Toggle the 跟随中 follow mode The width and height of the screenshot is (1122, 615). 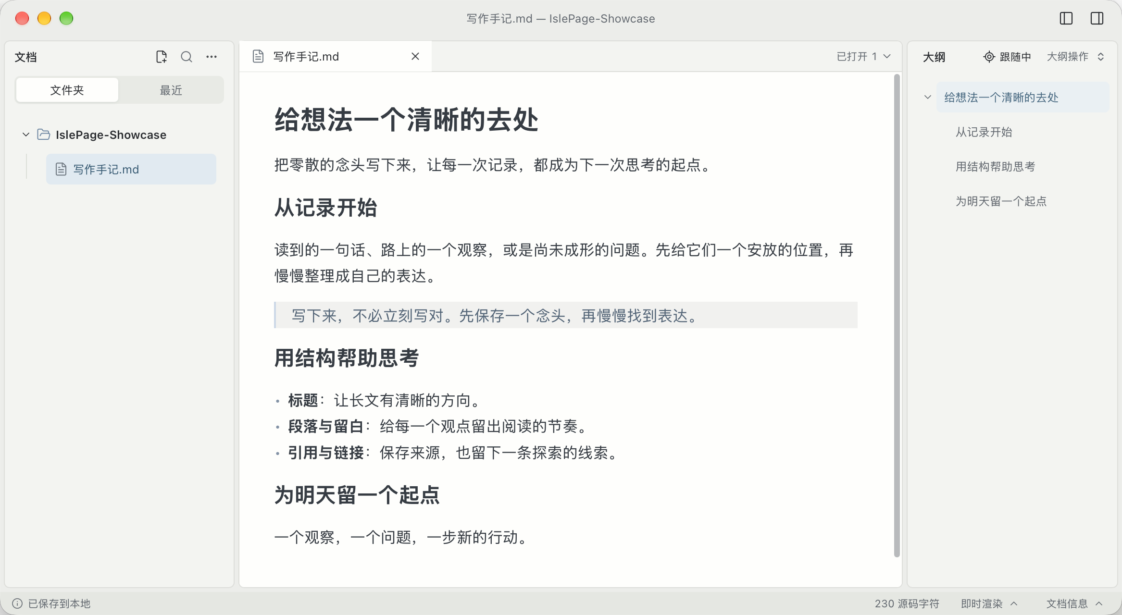(1007, 57)
